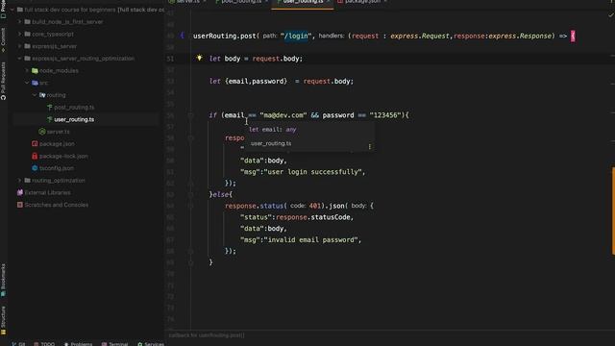Open the Structure tool window

(3, 320)
